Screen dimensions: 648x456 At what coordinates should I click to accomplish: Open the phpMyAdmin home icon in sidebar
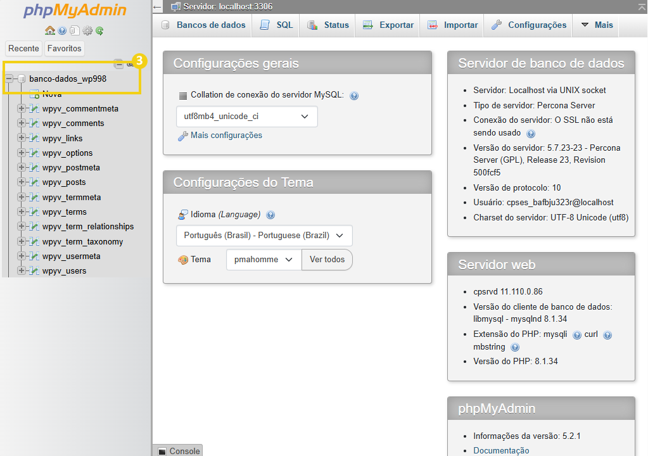point(50,30)
